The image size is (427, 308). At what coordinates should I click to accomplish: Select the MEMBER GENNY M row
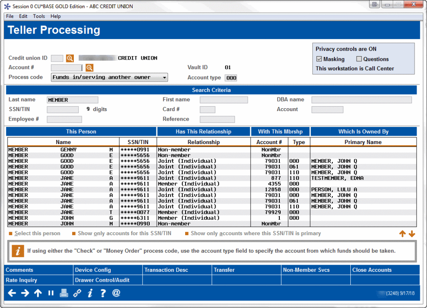(x=212, y=150)
